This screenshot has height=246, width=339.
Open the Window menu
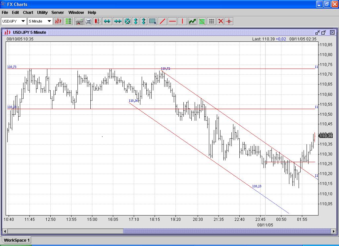click(x=76, y=13)
